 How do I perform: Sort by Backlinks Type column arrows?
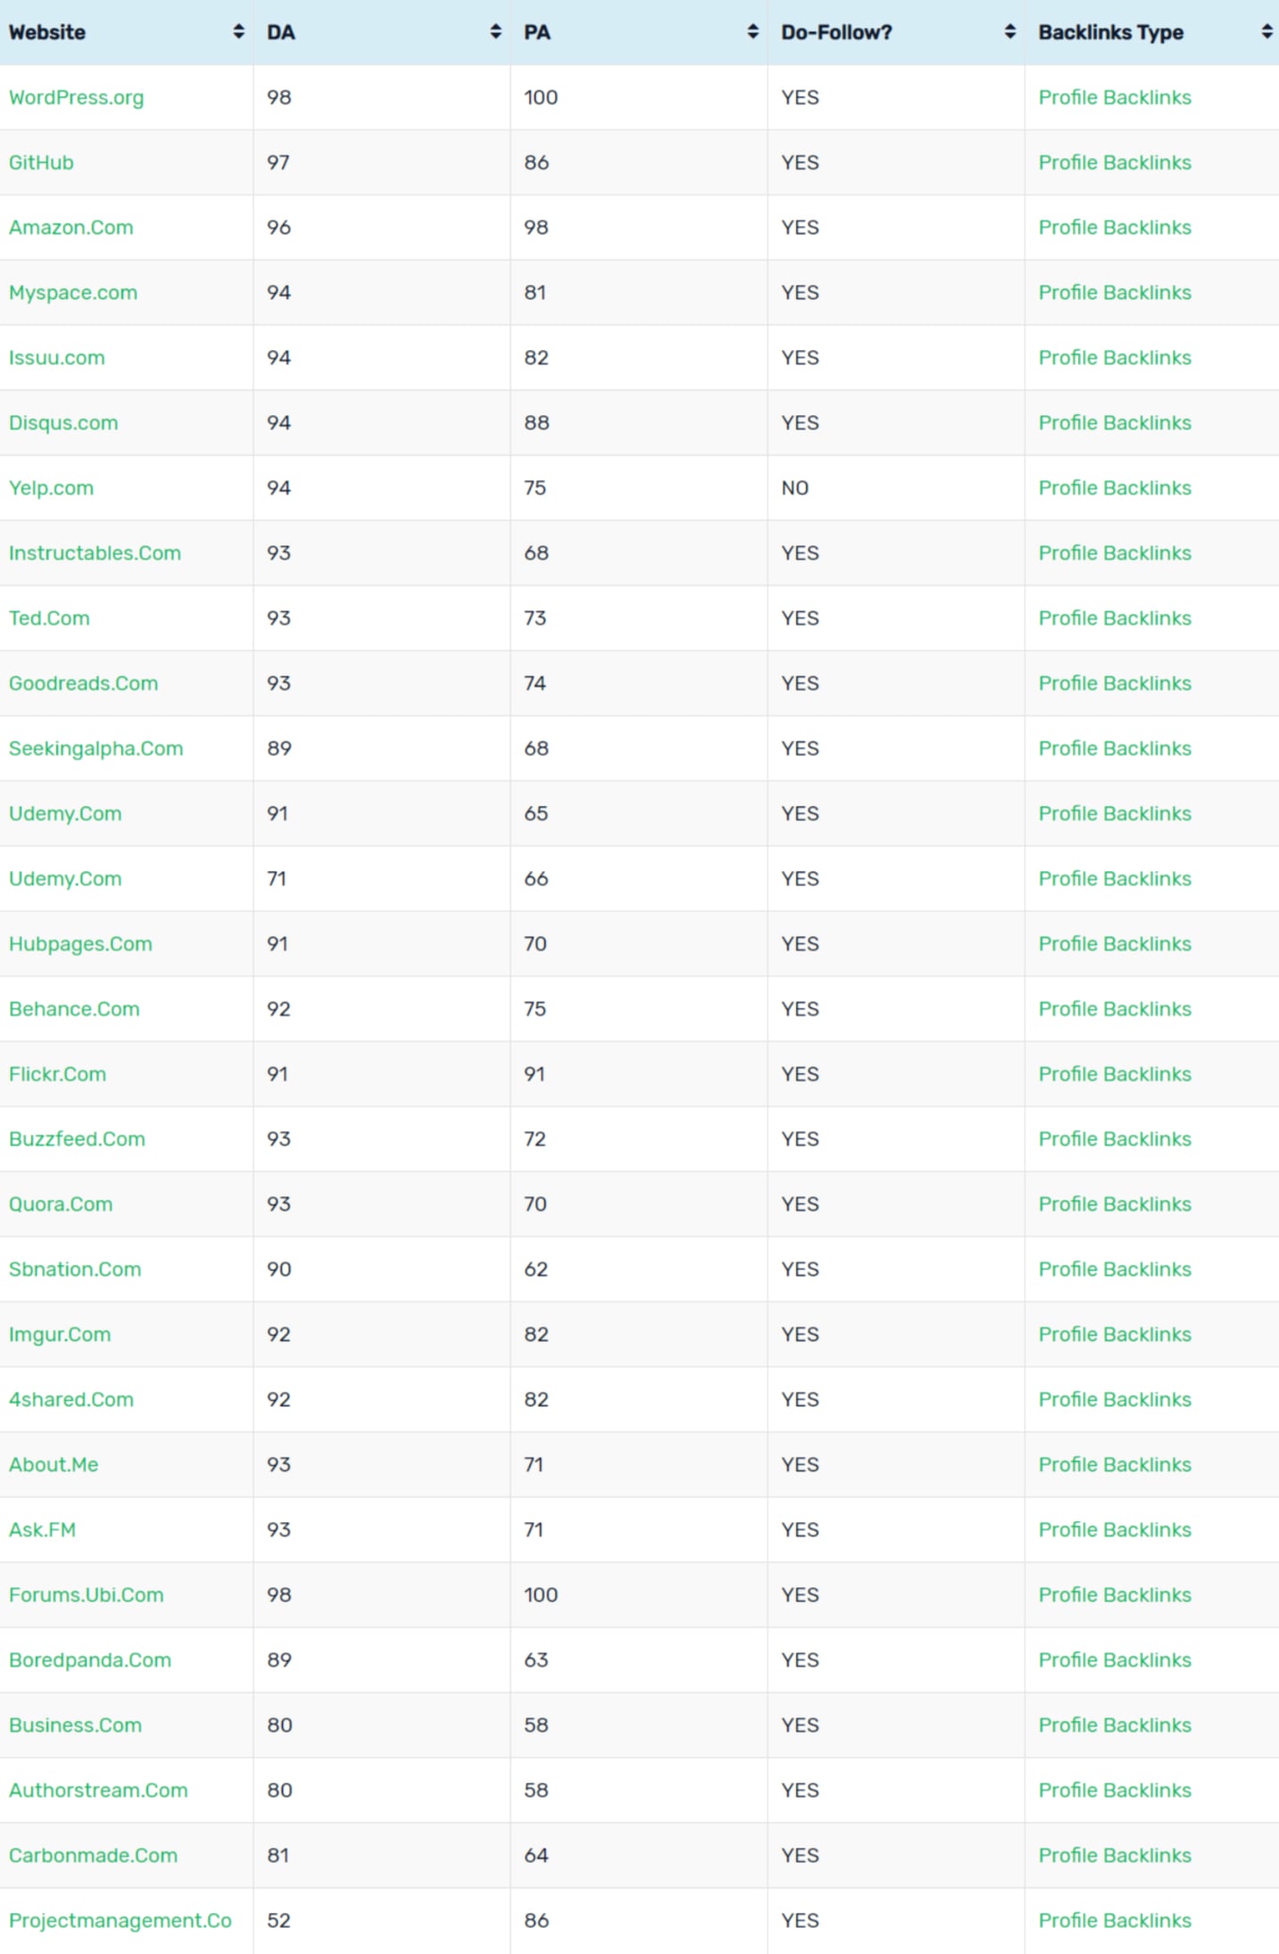click(x=1267, y=32)
